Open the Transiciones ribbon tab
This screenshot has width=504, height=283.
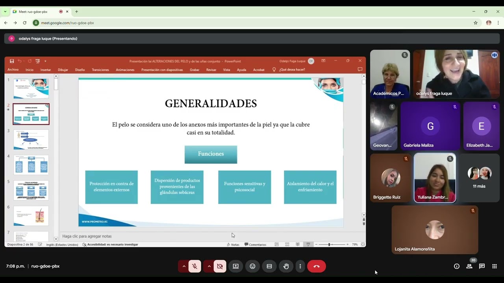point(100,70)
